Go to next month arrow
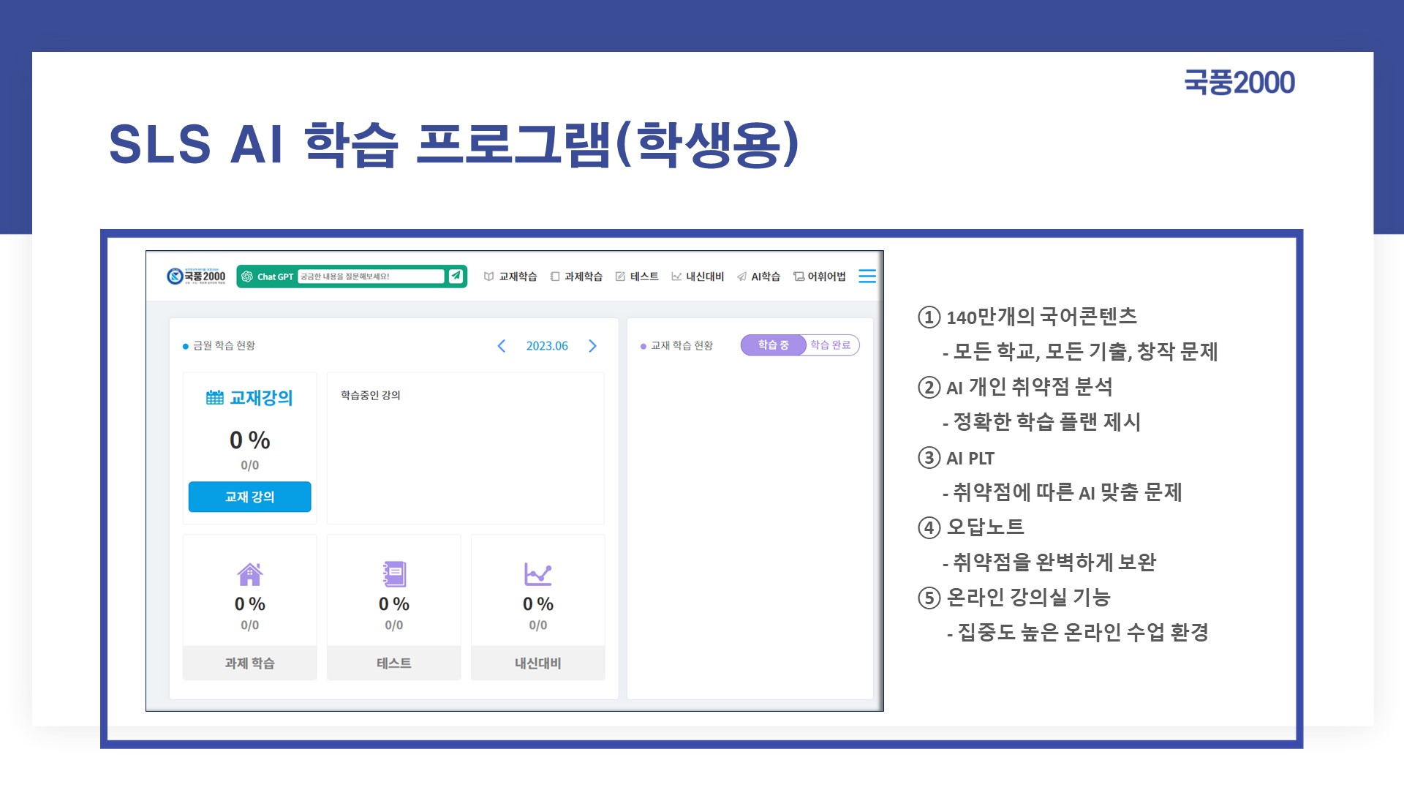This screenshot has height=790, width=1404. 592,346
